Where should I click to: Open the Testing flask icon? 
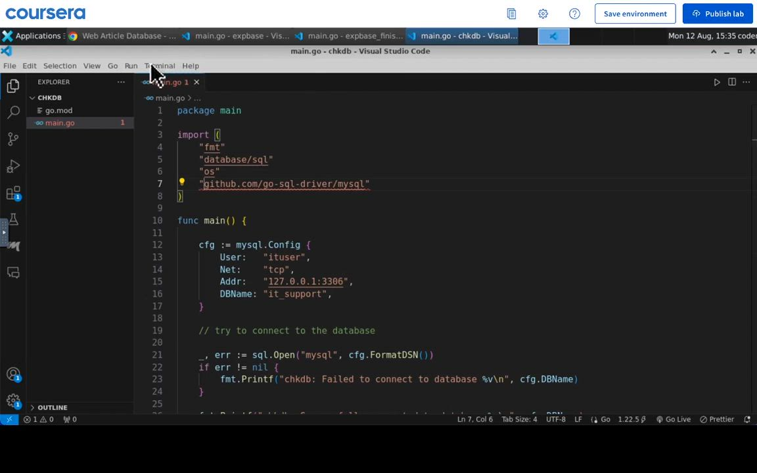coord(13,219)
